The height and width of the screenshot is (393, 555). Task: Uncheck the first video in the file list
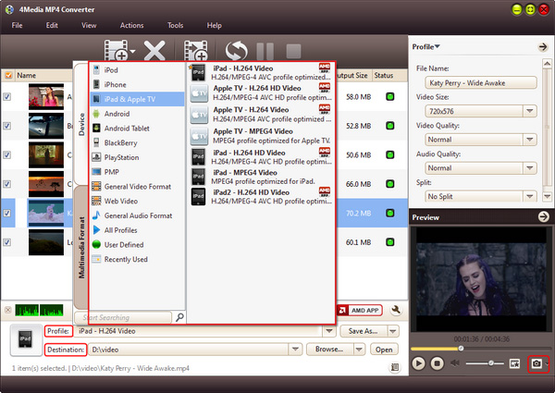[7, 96]
